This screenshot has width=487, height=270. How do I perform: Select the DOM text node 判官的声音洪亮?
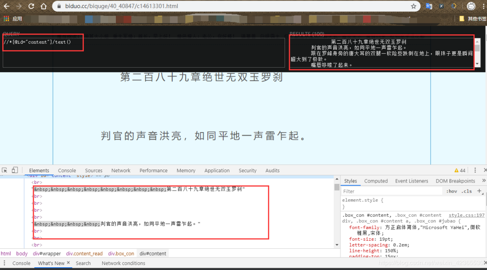116,224
